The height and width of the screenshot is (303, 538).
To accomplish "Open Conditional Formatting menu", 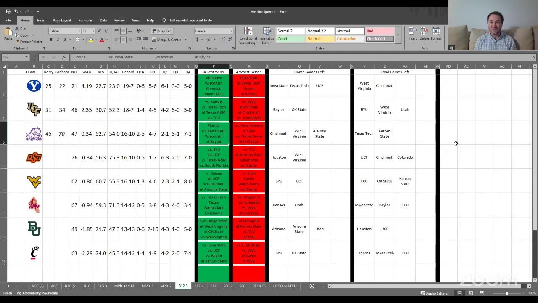I will [x=248, y=36].
